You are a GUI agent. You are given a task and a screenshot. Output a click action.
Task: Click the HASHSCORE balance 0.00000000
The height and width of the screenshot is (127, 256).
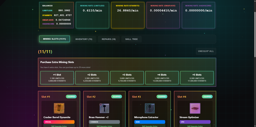click(64, 24)
